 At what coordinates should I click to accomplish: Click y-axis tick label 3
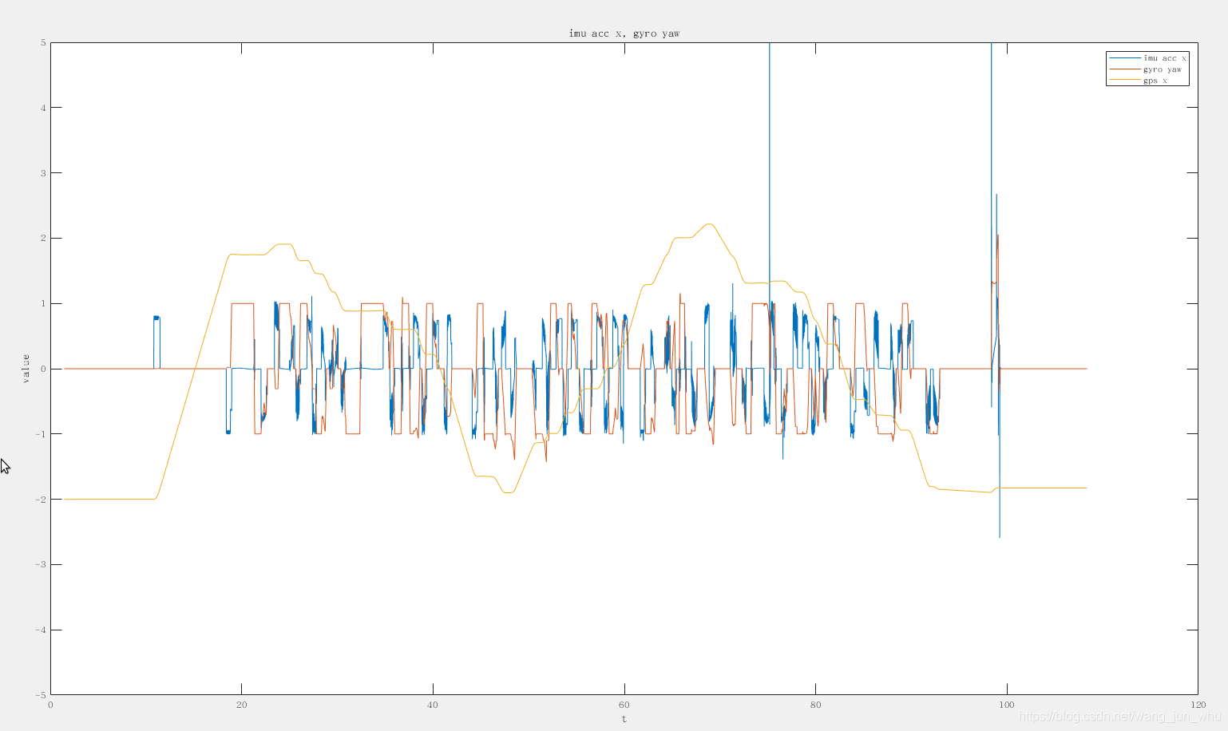[x=42, y=173]
